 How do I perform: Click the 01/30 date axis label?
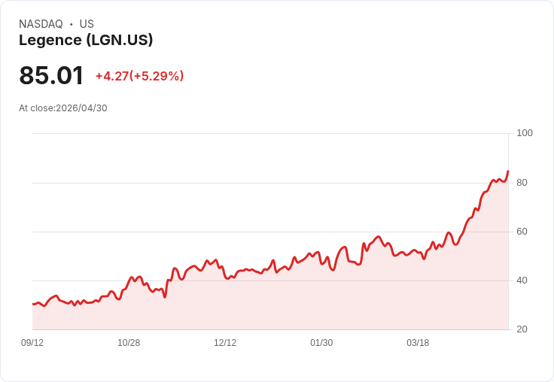(321, 343)
